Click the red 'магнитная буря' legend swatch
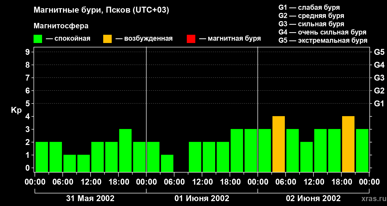Image resolution: width=387 pixels, height=206 pixels. click(191, 39)
